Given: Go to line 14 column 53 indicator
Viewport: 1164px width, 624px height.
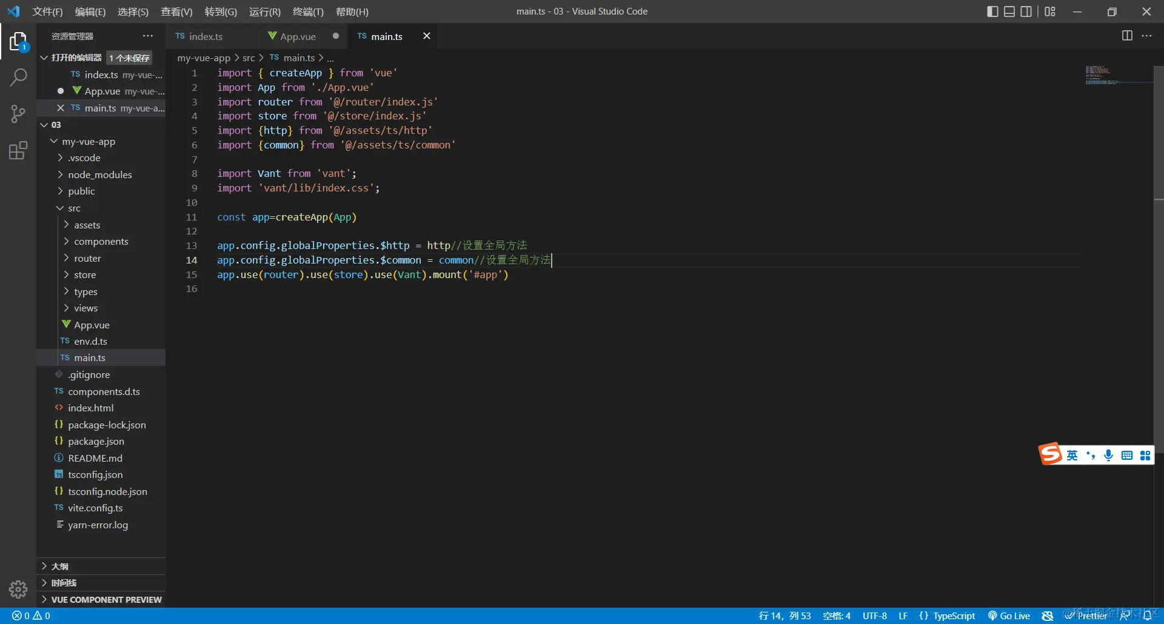Looking at the screenshot, I should [x=784, y=616].
